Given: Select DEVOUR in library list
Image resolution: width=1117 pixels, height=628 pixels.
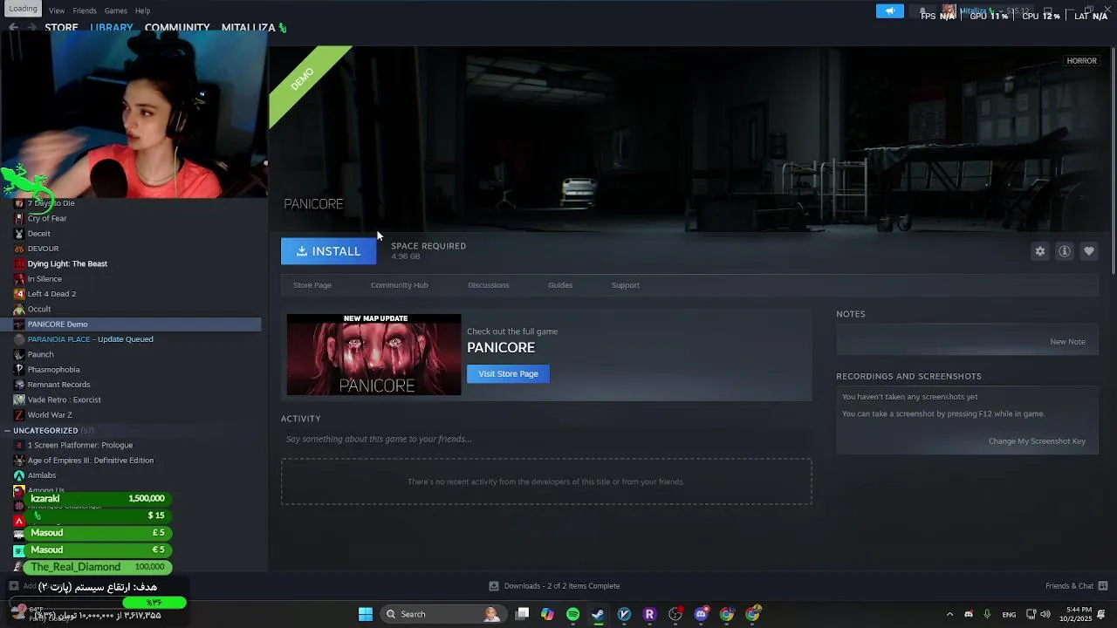Looking at the screenshot, I should (x=43, y=249).
